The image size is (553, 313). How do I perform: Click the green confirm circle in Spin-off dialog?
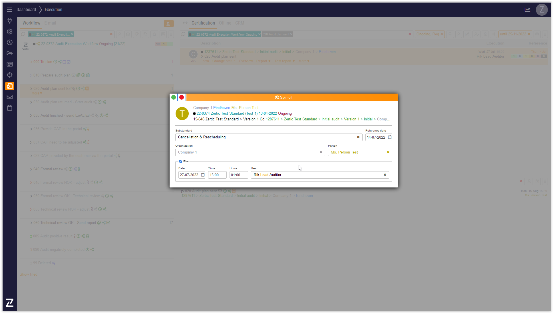pyautogui.click(x=173, y=97)
